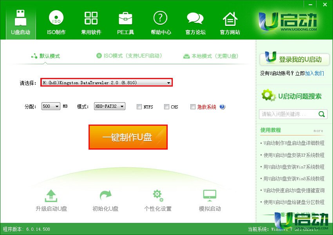Click the U启动问题搜索 heading
The image size is (333, 235).
(300, 96)
